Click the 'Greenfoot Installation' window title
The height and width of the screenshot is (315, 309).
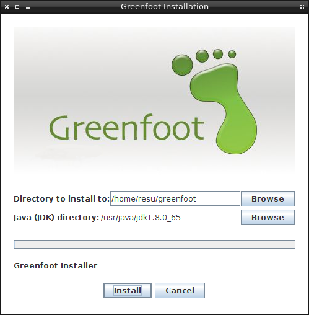tap(165, 7)
